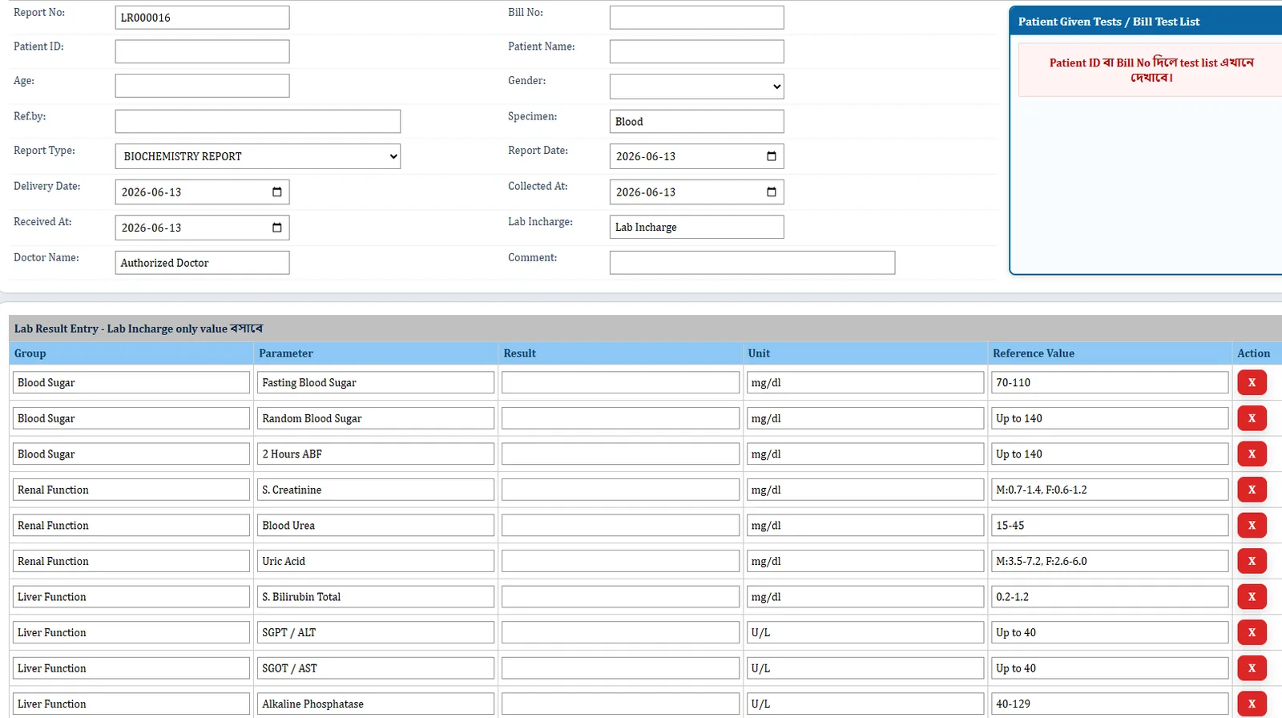This screenshot has height=718, width=1282.
Task: Open calendar picker for Report Date
Action: [771, 156]
